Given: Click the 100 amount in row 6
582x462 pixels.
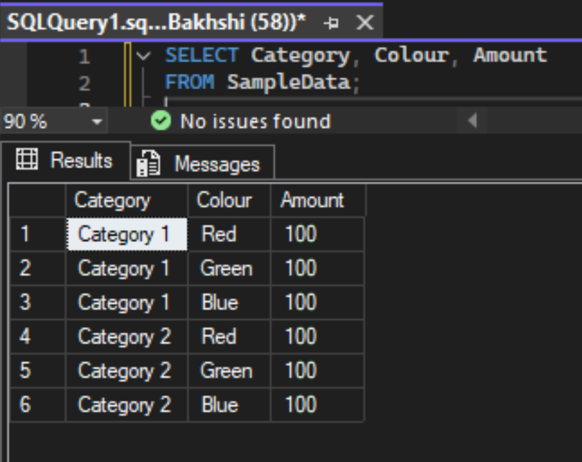Looking at the screenshot, I should click(x=317, y=405).
